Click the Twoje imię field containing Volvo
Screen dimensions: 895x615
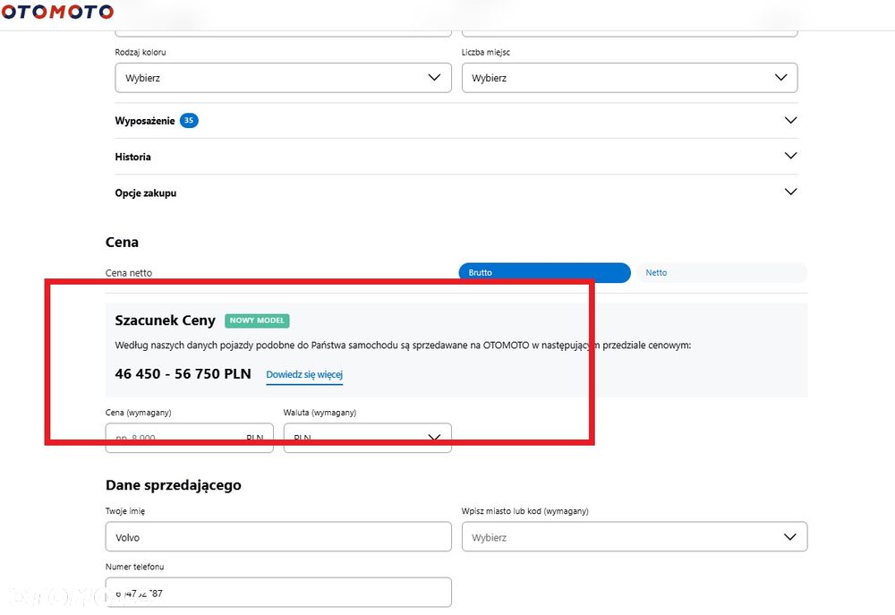click(278, 537)
